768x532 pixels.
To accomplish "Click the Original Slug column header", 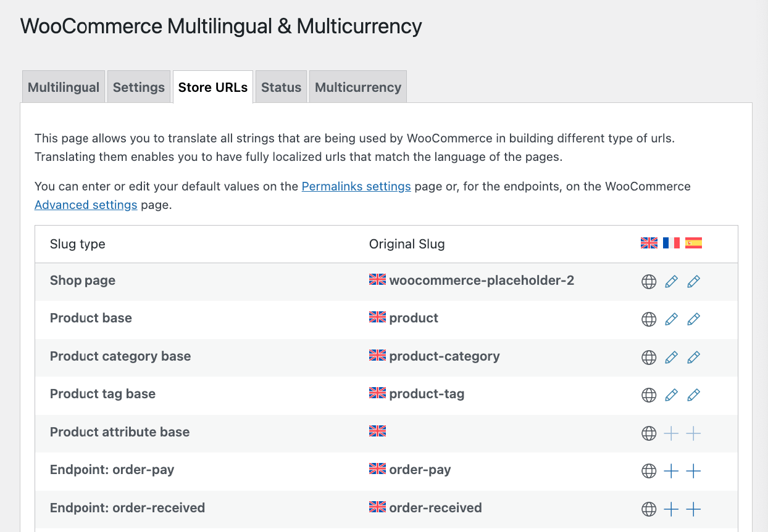I will [407, 244].
